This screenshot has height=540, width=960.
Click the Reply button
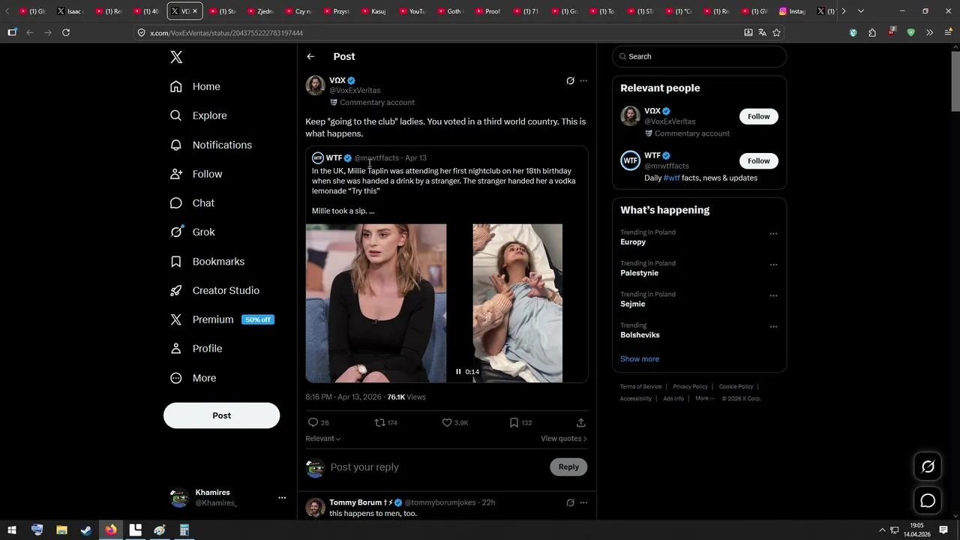(x=568, y=466)
